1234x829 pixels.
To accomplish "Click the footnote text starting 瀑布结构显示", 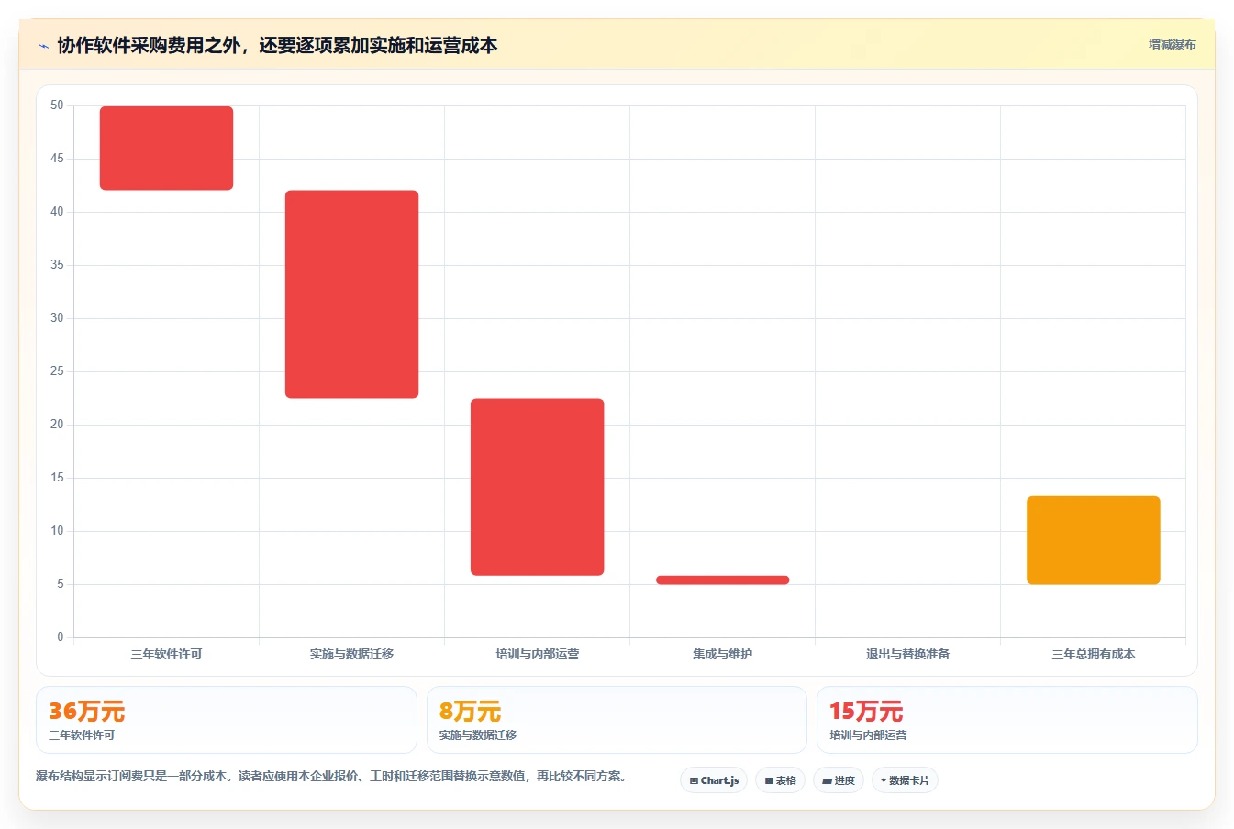I will 334,776.
